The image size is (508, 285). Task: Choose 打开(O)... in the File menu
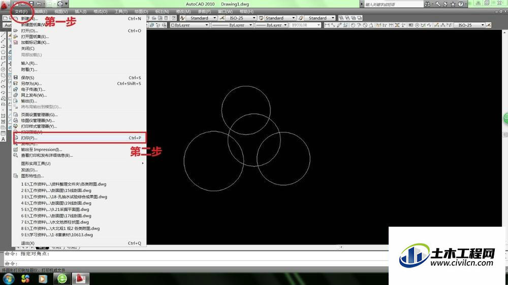click(79, 31)
